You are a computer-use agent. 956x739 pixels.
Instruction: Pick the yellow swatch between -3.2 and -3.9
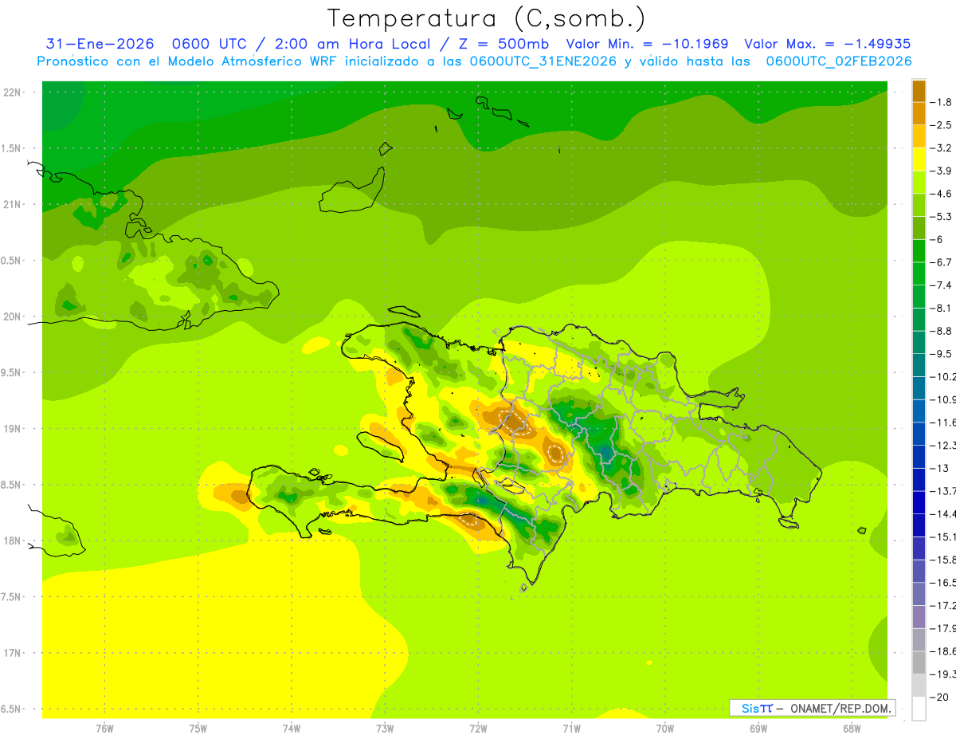point(919,159)
